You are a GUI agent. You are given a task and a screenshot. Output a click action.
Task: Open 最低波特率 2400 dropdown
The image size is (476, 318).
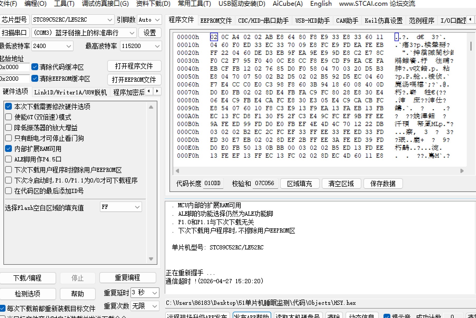[x=52, y=46]
